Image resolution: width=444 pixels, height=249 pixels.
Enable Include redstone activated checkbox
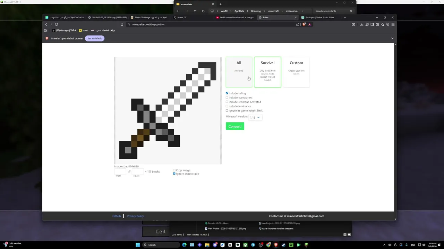227,102
